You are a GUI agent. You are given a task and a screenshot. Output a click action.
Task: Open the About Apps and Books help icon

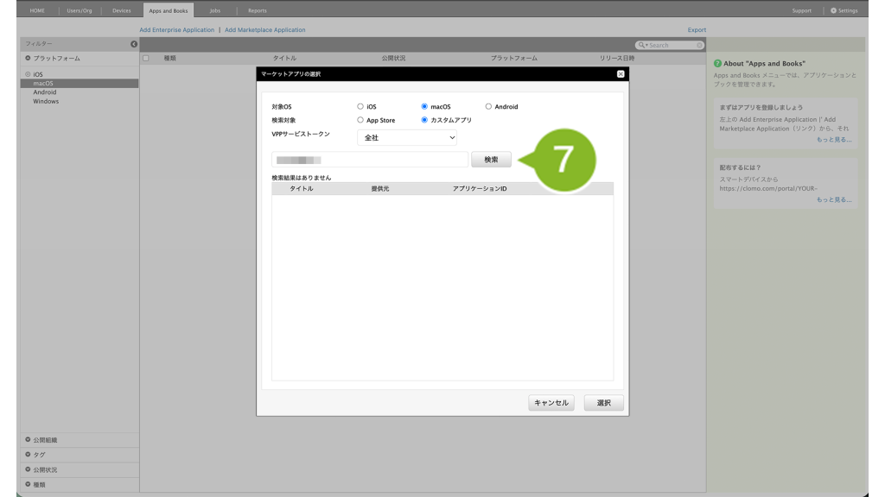[x=717, y=64]
